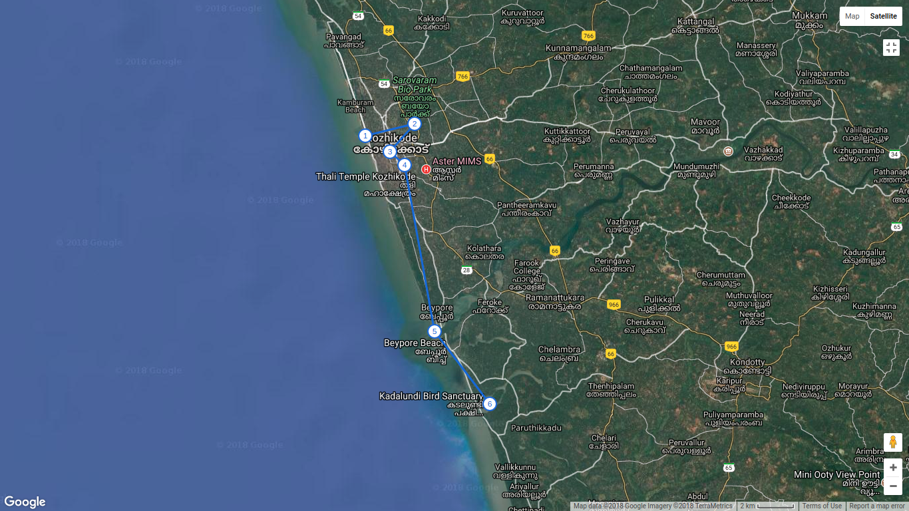Select the Pegman Street View icon
This screenshot has width=909, height=511.
pyautogui.click(x=892, y=442)
